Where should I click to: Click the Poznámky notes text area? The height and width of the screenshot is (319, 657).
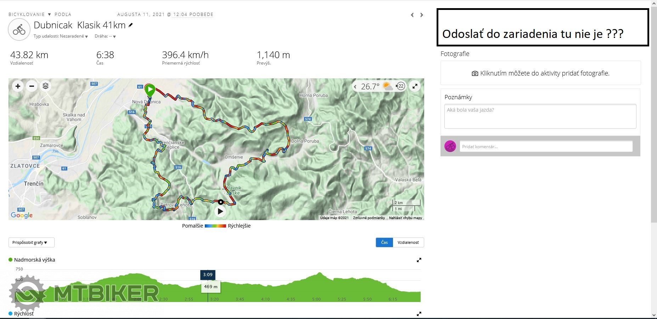point(540,116)
